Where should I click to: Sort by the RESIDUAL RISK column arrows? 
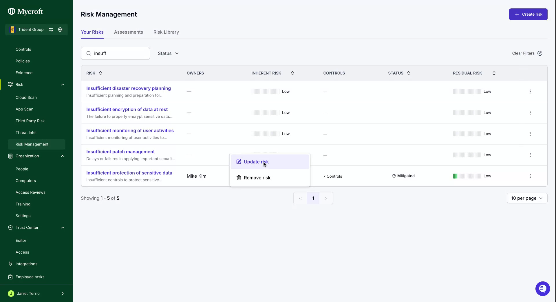[494, 73]
